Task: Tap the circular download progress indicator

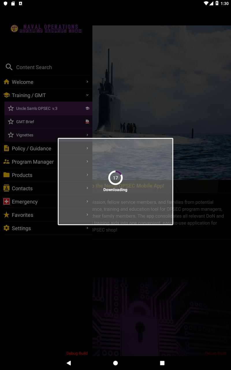Action: (x=115, y=178)
